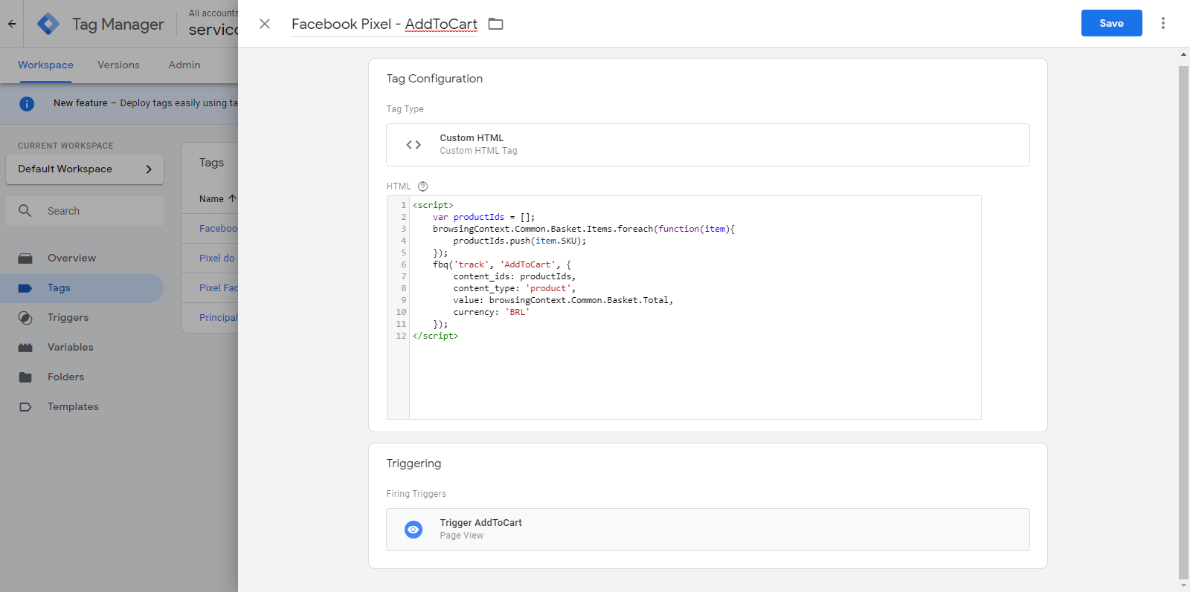Open the folder icon next to tag name
1190x592 pixels.
(495, 24)
